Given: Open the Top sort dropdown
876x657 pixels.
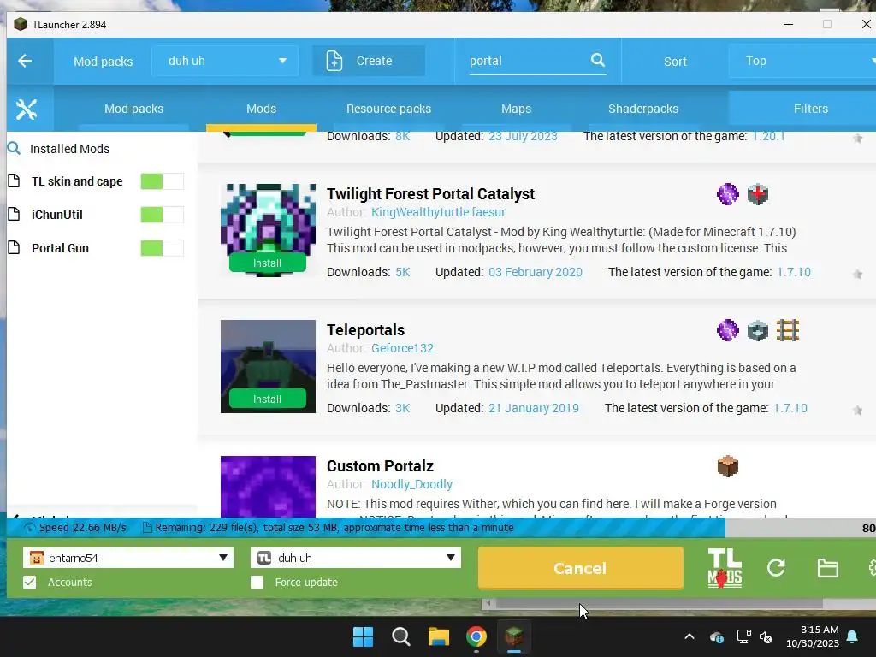Looking at the screenshot, I should tap(802, 61).
